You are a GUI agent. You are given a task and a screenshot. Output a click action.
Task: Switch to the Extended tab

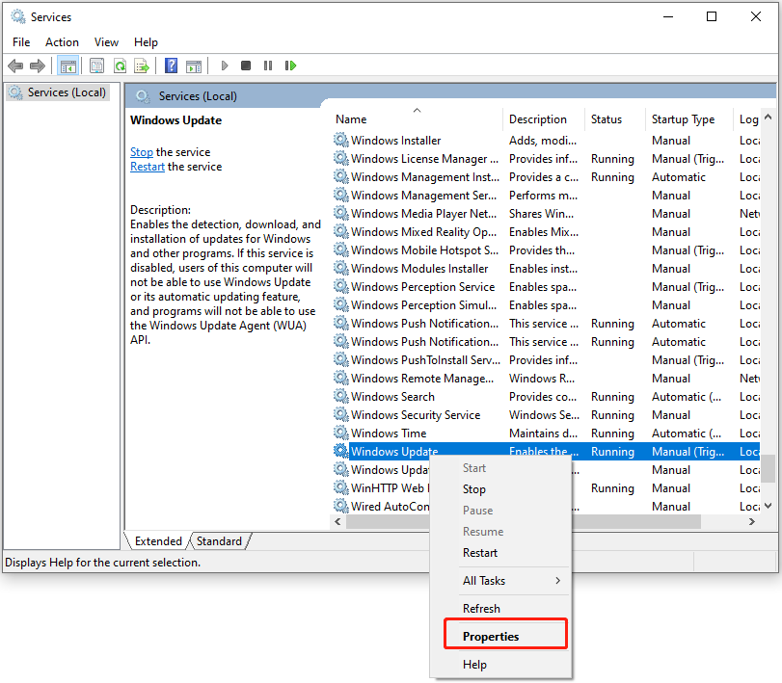(x=157, y=540)
